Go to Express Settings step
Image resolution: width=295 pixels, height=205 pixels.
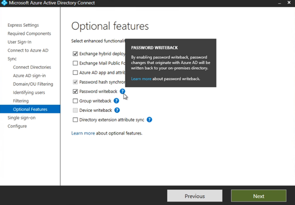(x=23, y=25)
